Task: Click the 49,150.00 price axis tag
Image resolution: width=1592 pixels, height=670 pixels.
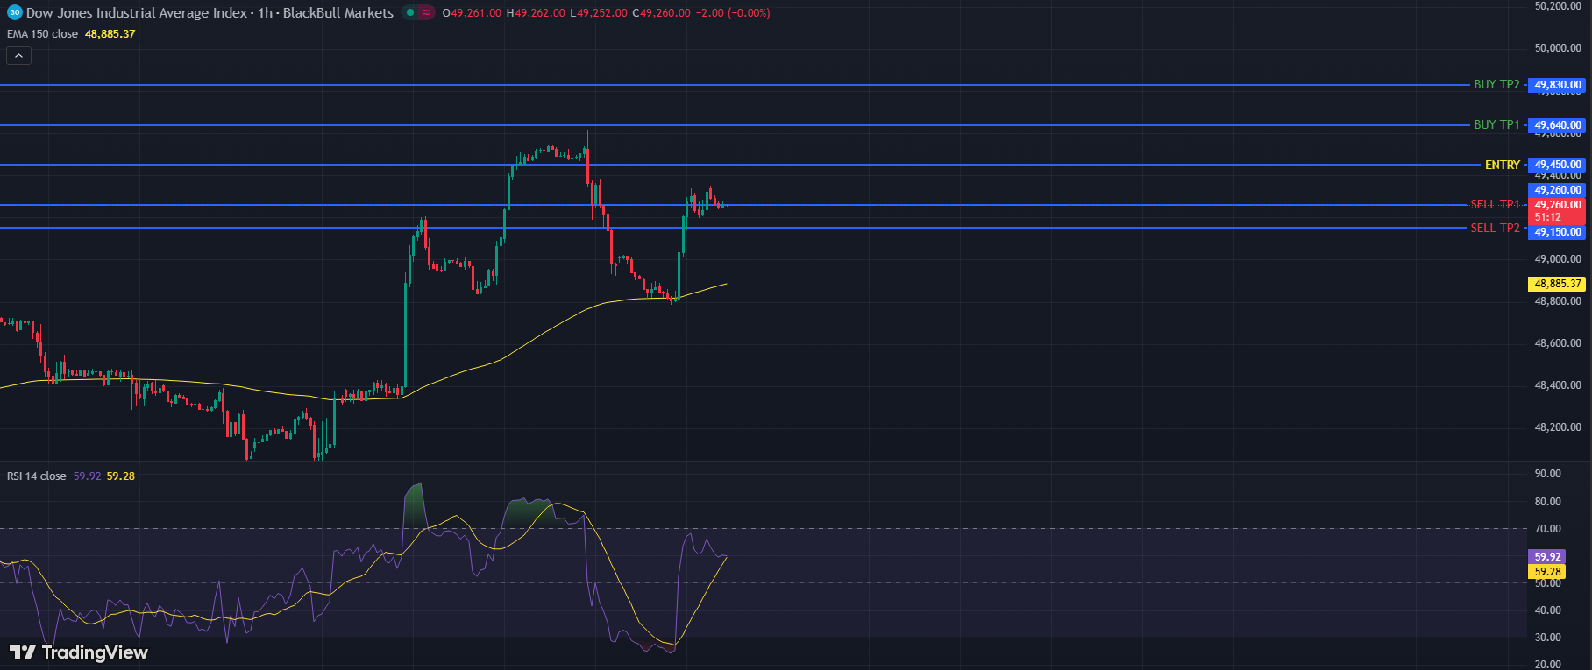Action: click(x=1557, y=232)
